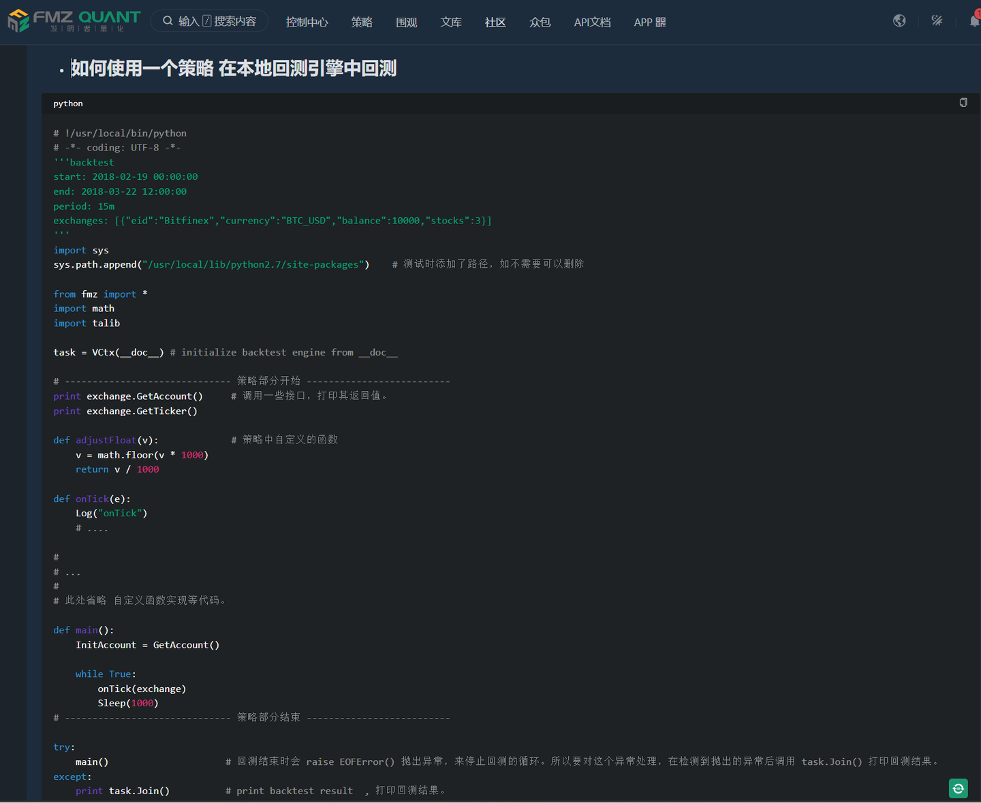The width and height of the screenshot is (981, 803).
Task: Click the 'import talib' line
Action: pos(87,324)
